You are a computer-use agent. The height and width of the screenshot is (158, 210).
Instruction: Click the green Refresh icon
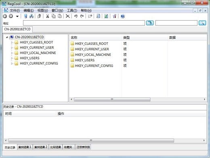[106, 16]
